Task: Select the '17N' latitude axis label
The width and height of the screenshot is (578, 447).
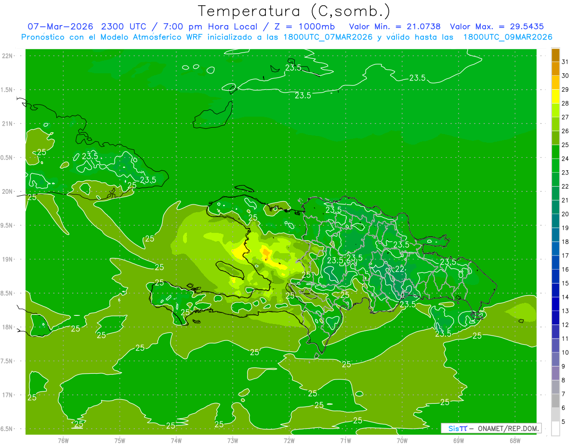Action: pyautogui.click(x=9, y=395)
